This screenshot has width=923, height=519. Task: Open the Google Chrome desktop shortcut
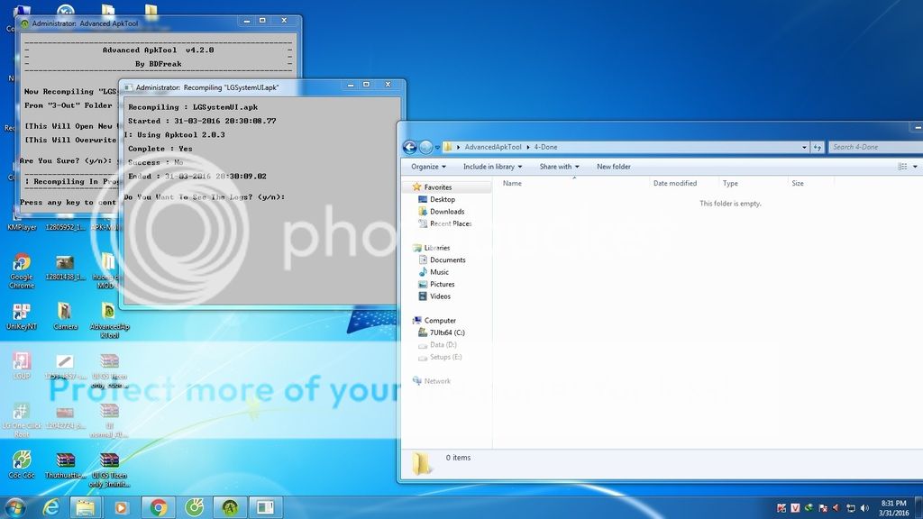22,270
